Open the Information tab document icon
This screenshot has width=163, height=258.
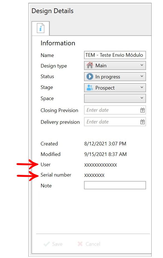point(41,28)
